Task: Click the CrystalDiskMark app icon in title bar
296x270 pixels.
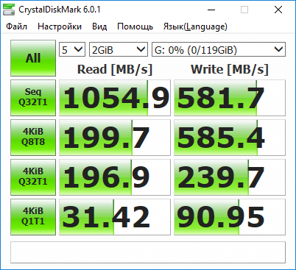Action: [9, 10]
